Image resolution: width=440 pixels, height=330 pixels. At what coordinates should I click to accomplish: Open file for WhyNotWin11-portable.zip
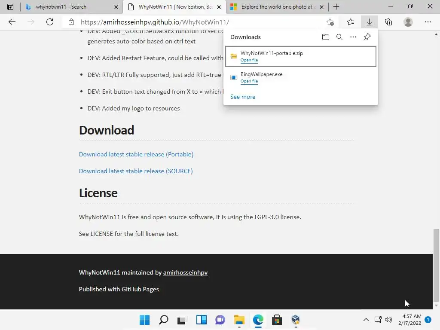[x=249, y=60]
